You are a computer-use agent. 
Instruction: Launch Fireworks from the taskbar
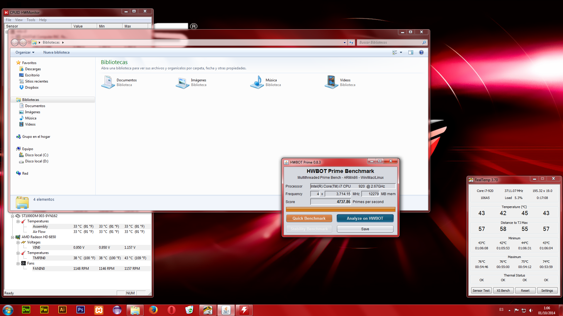[44, 310]
